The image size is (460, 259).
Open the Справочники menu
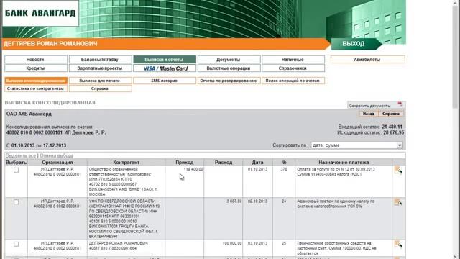[293, 68]
